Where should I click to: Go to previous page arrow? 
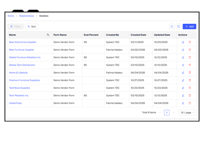pyautogui.click(x=160, y=113)
